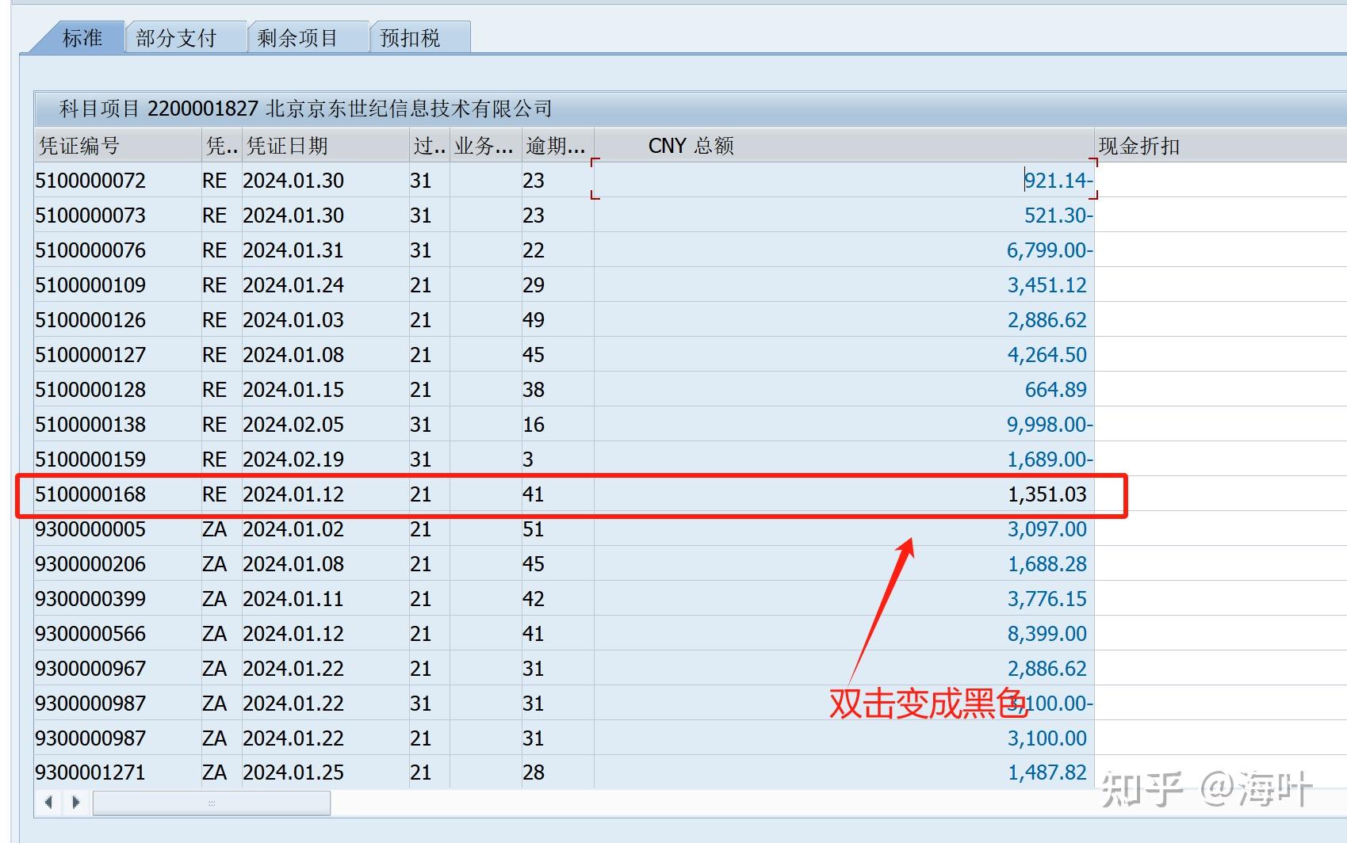Click the right scroll arrow icon
Screen dimensions: 1347x843
75,803
